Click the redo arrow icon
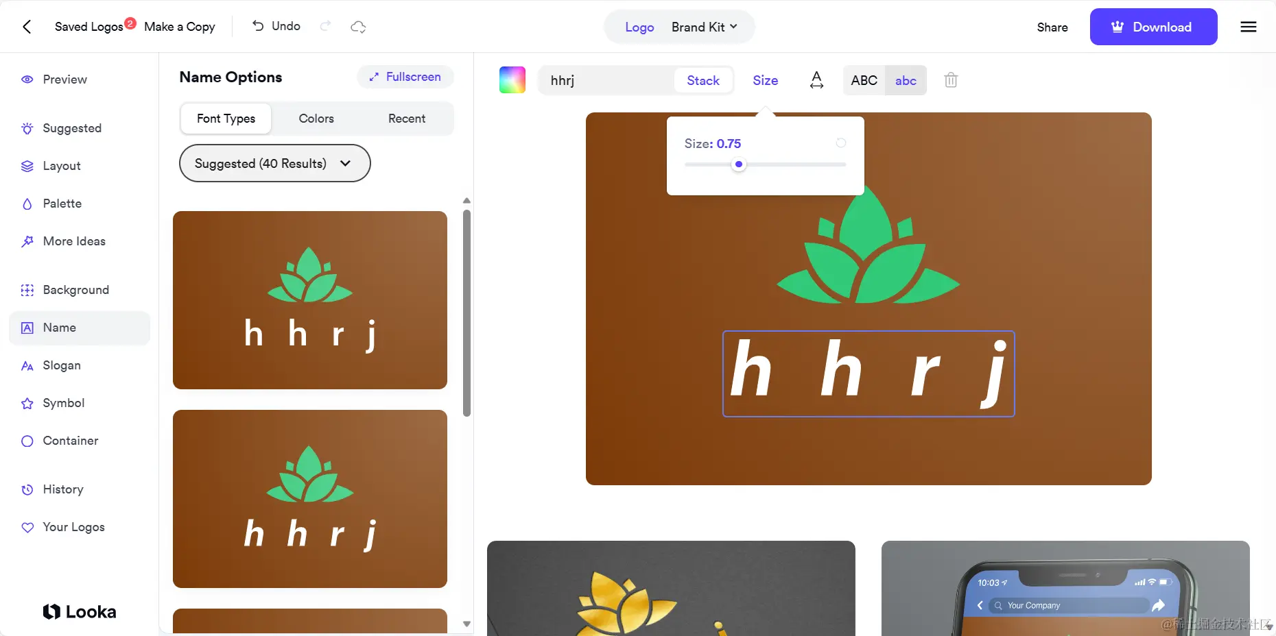Viewport: 1276px width, 636px height. [326, 26]
